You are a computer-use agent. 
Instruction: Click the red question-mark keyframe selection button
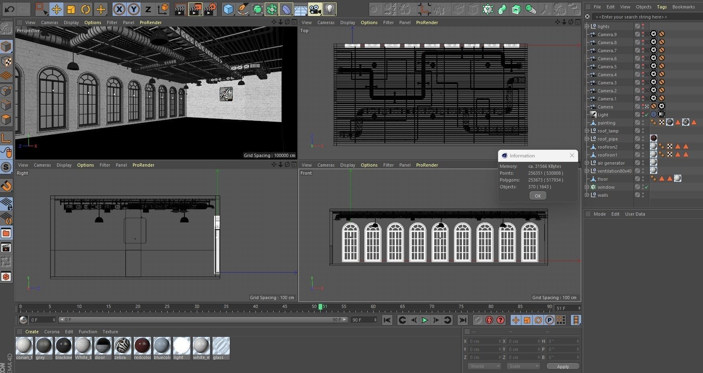tap(500, 320)
